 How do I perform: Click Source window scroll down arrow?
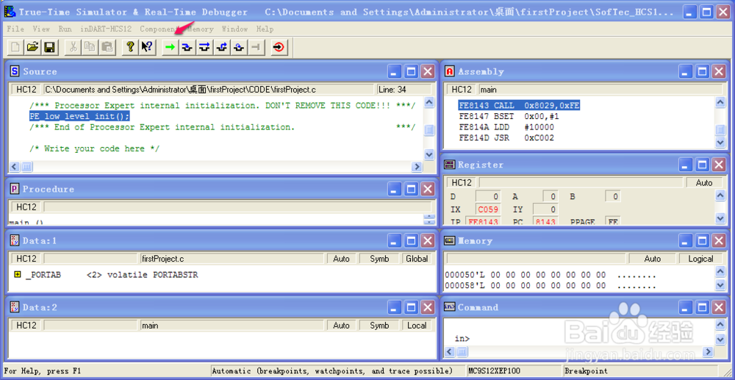coord(429,154)
